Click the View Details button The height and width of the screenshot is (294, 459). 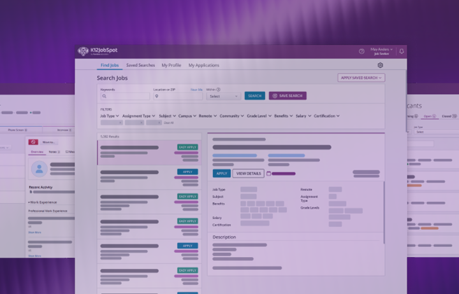(248, 173)
